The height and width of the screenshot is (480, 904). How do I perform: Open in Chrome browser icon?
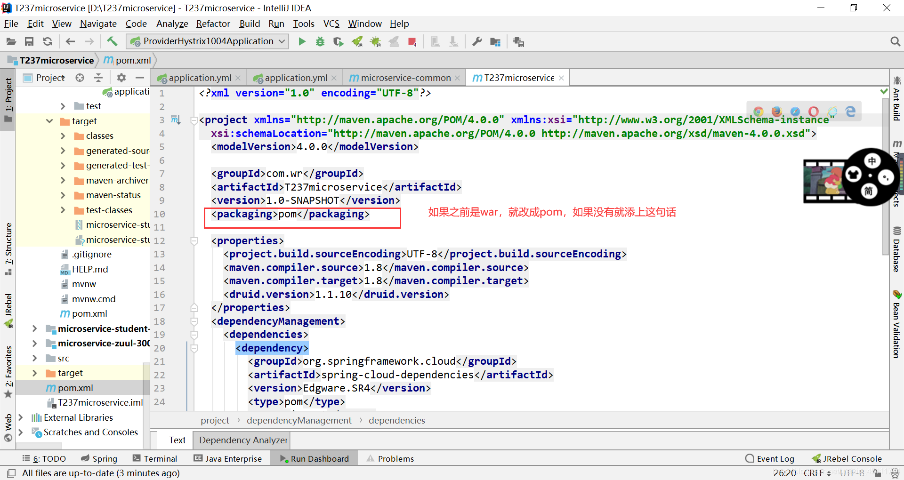(759, 112)
